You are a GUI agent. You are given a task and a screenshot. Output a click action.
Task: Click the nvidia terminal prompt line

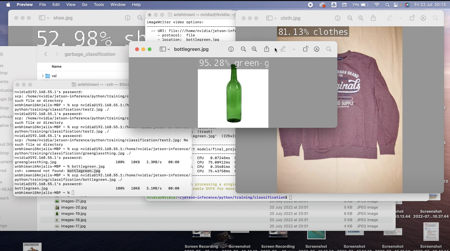point(219,197)
